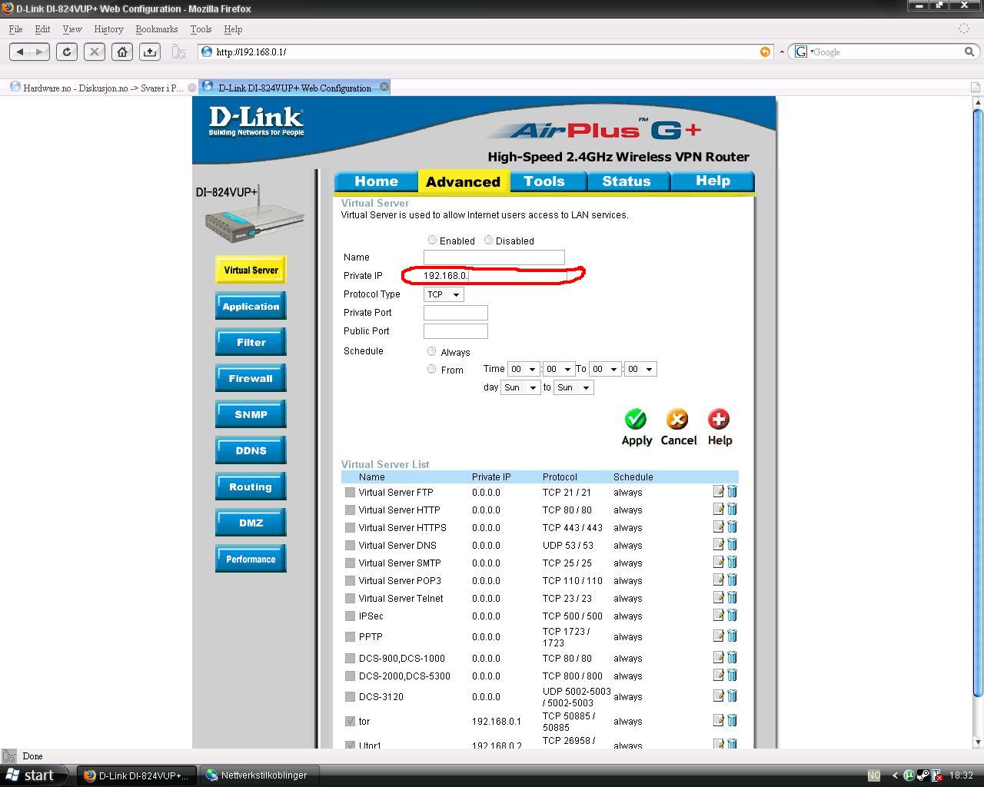Screen dimensions: 984x787
Task: Toggle the IPSec checkbox
Action: (351, 616)
